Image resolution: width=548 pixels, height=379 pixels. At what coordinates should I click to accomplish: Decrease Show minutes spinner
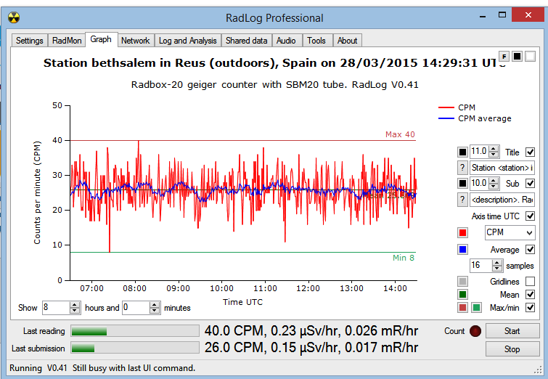tap(155, 311)
